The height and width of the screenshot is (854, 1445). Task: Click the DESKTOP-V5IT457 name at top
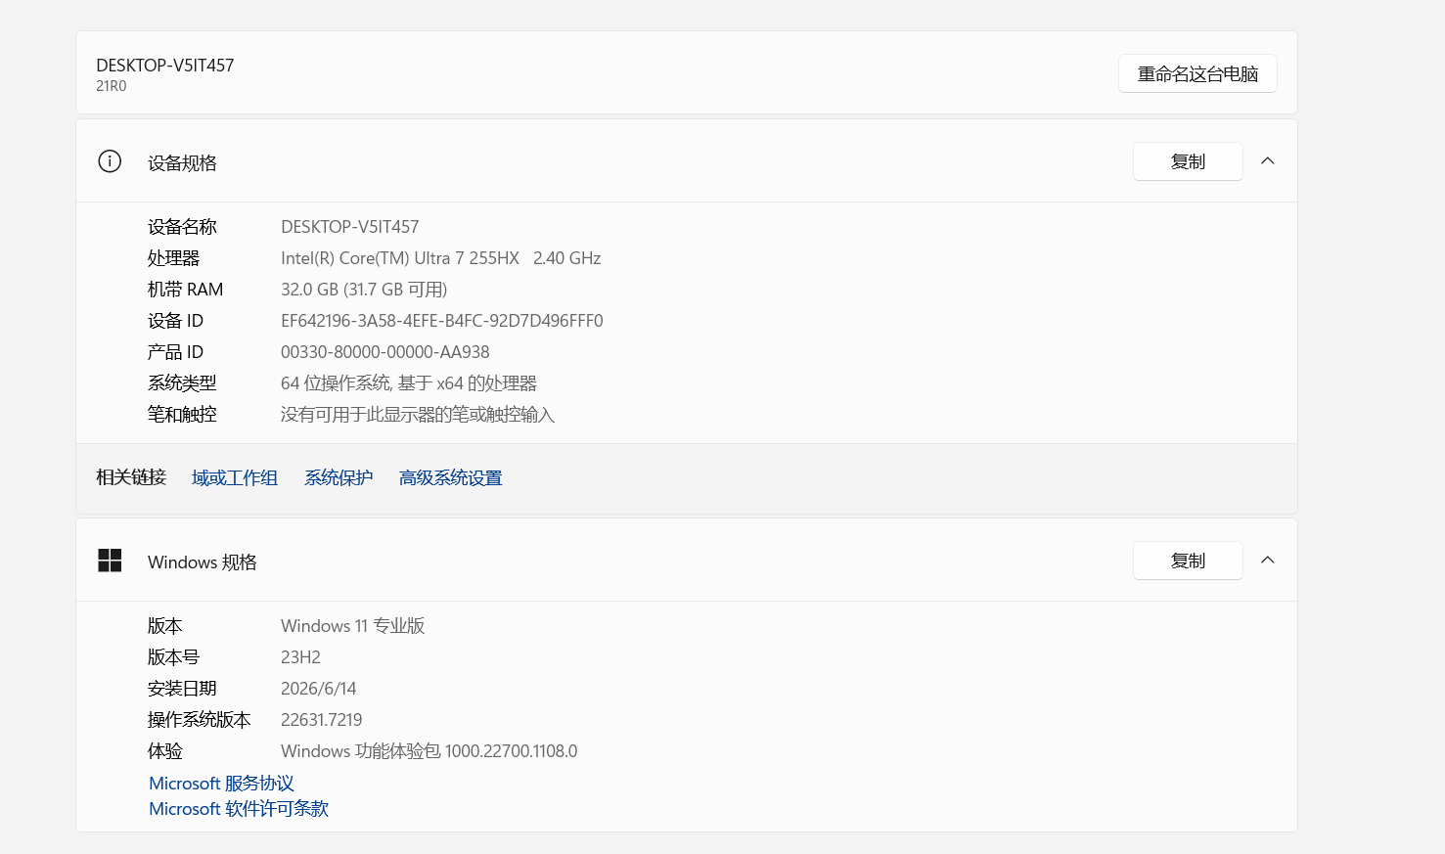point(165,66)
